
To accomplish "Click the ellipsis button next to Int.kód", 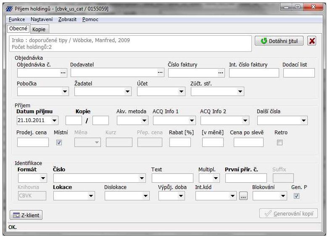I will coord(243,196).
